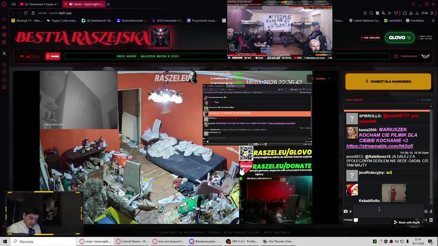Viewport: 438px width, 246px height.
Task: Open the Strumyk.TV bookmark
Action: [27, 20]
